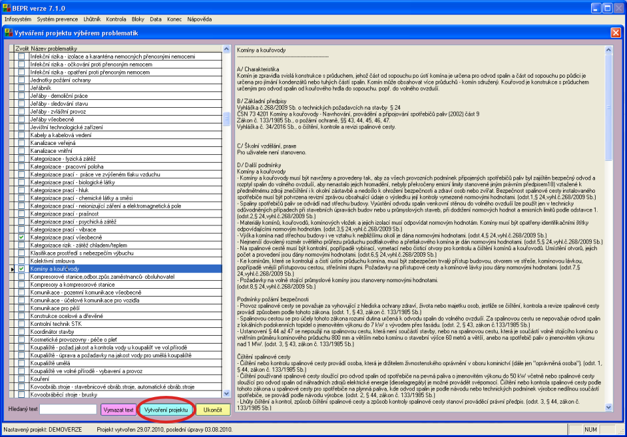Check the Kouření checkbox

pyautogui.click(x=22, y=379)
